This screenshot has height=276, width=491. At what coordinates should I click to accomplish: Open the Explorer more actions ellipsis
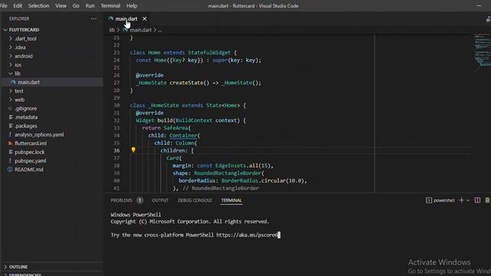94,18
